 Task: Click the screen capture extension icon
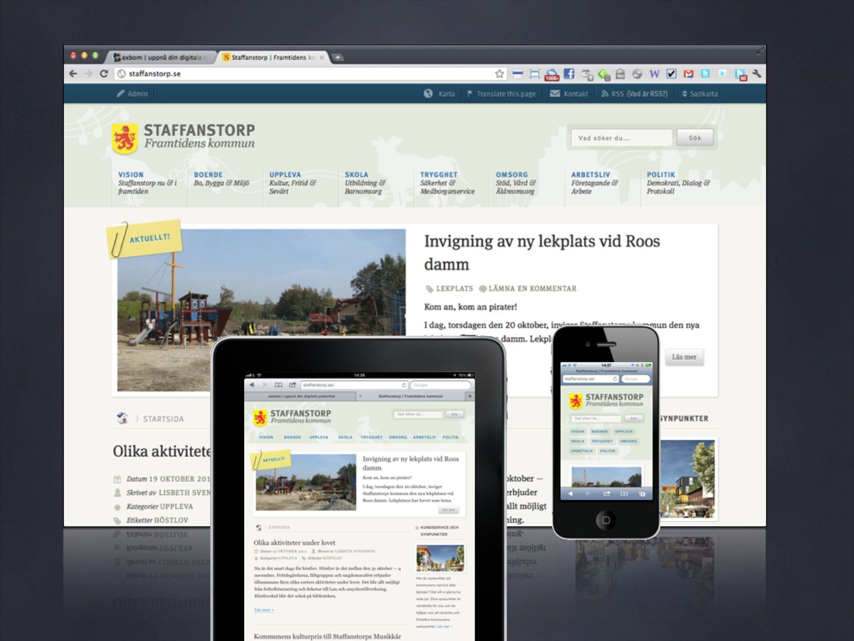pos(535,74)
